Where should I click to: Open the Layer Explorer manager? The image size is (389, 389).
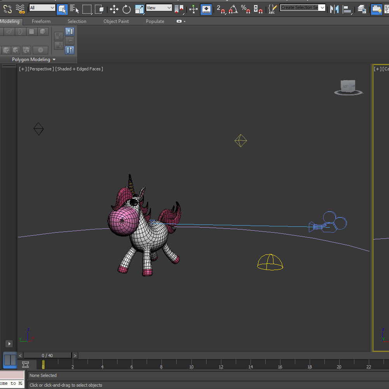tap(362, 9)
